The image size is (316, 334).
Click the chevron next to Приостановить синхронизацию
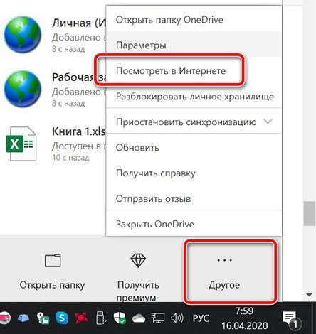268,122
